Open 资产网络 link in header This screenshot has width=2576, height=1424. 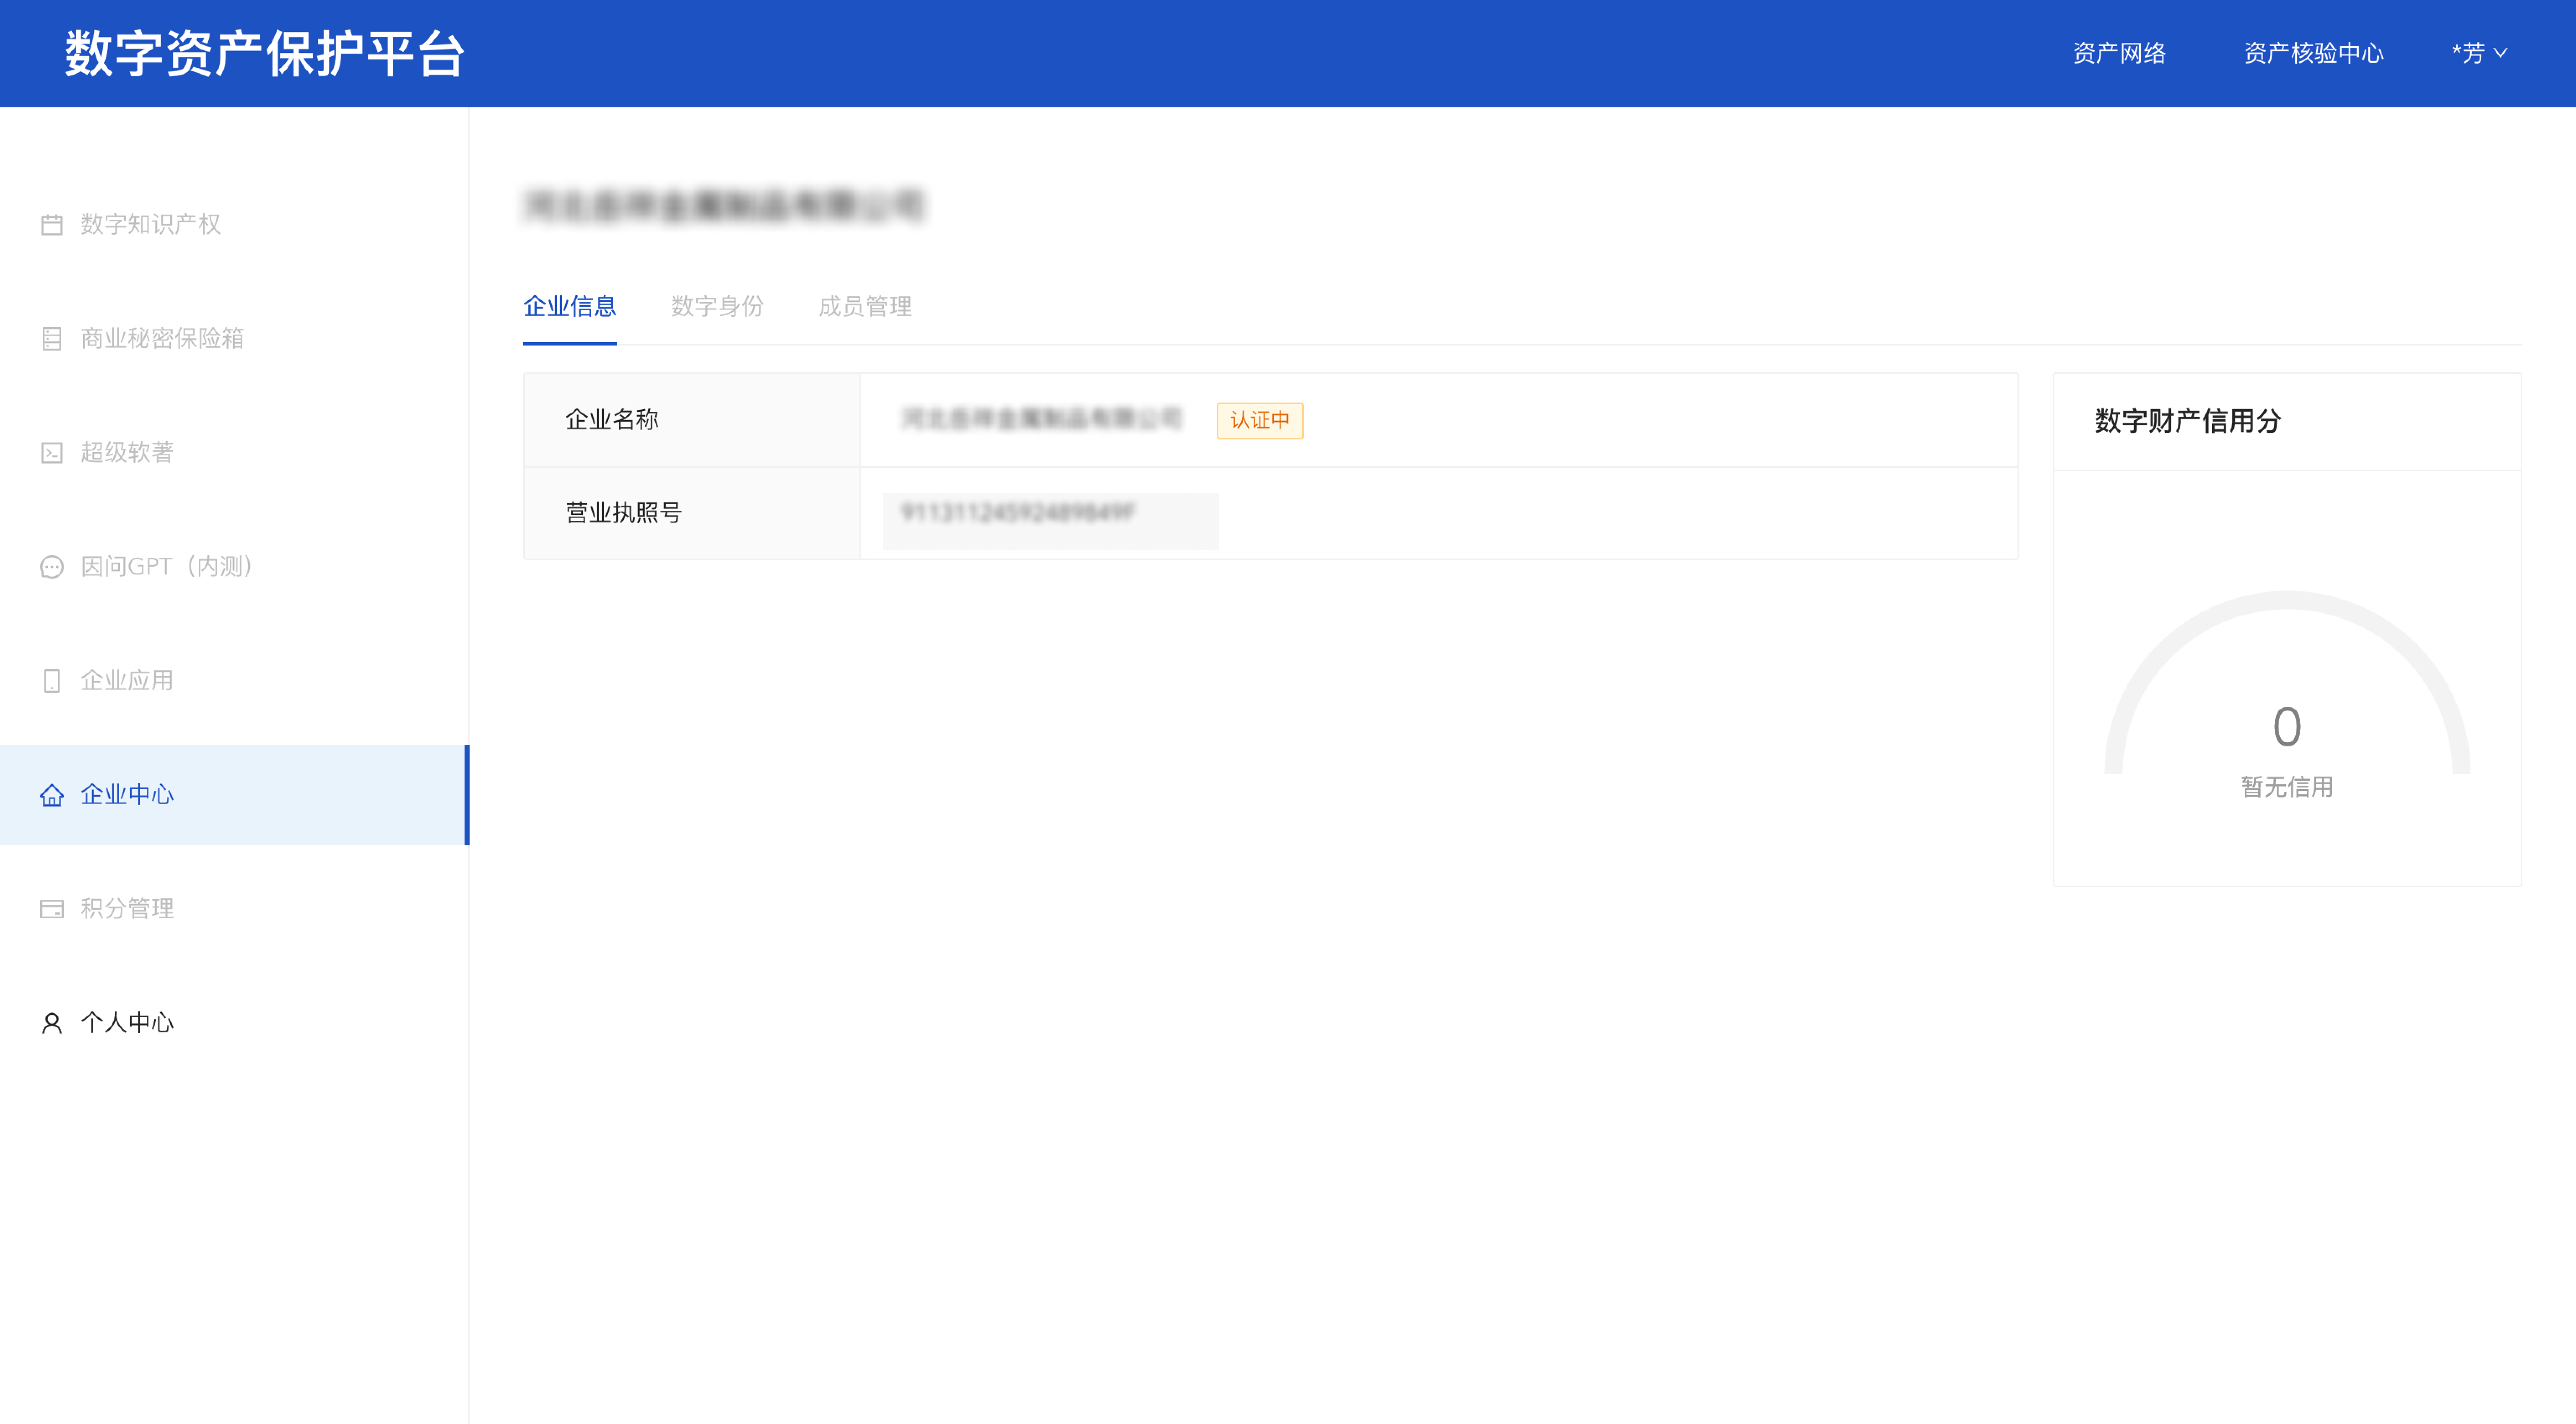click(2119, 53)
